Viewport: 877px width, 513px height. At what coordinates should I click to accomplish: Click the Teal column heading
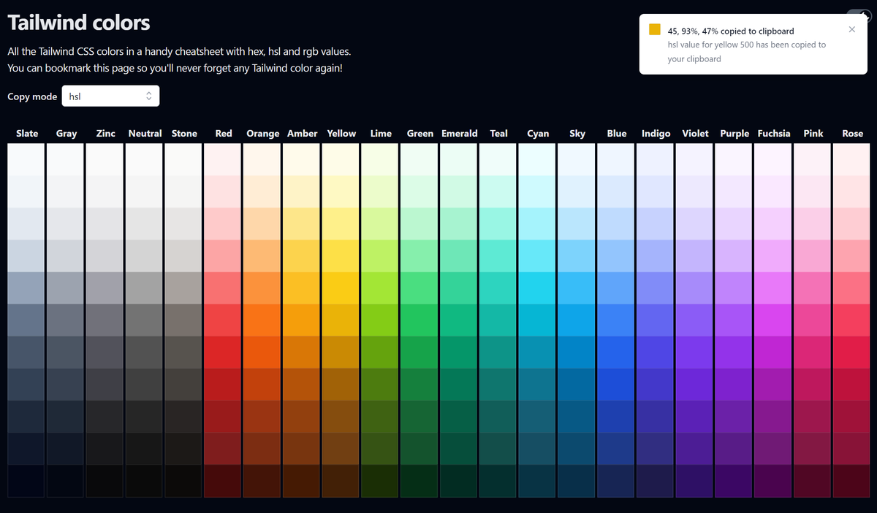pos(499,134)
